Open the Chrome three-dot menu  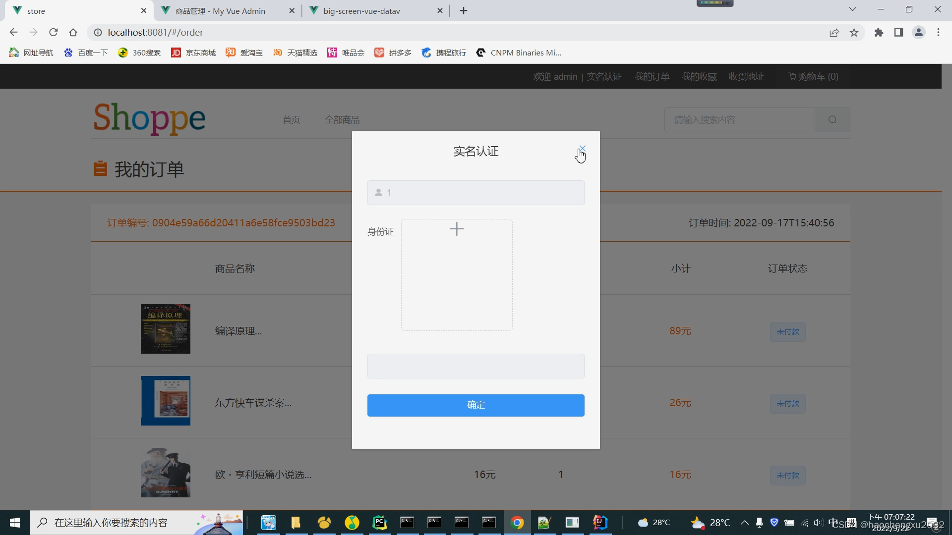(938, 33)
